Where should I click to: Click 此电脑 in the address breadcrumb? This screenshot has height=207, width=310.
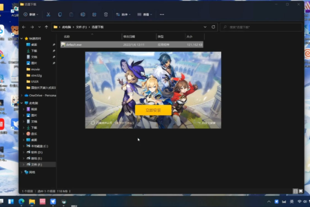67,27
